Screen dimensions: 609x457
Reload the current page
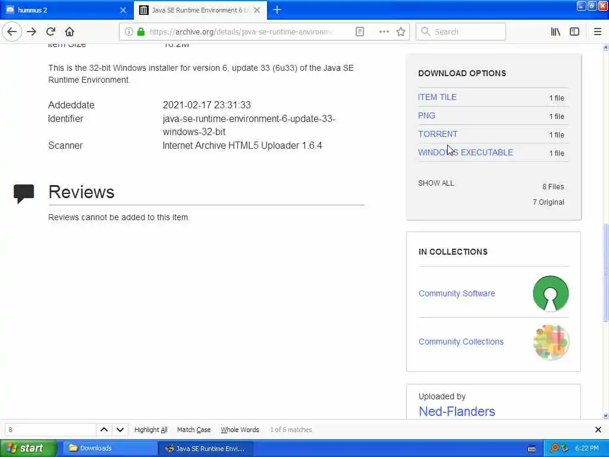coord(51,32)
